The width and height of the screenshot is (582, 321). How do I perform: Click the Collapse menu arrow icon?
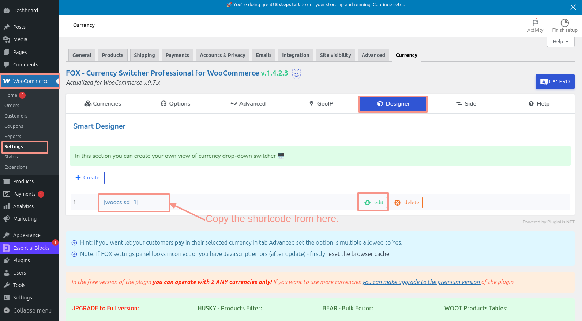point(7,310)
